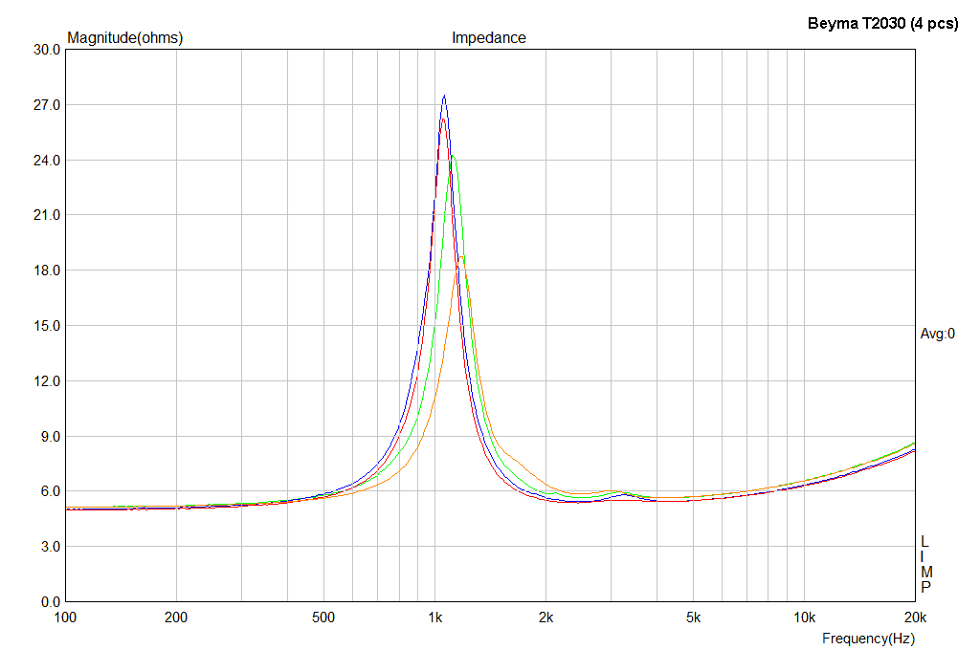
Task: Click the '0.0' y-axis value
Action: coord(51,602)
